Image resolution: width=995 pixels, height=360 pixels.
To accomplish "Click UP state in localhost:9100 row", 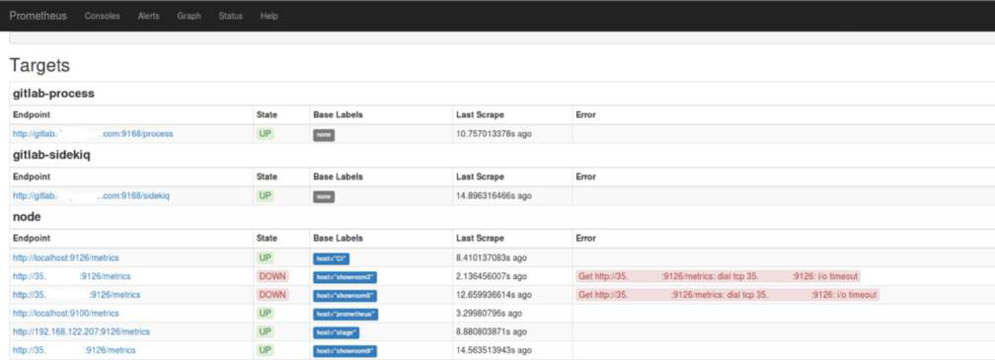I will tap(266, 313).
